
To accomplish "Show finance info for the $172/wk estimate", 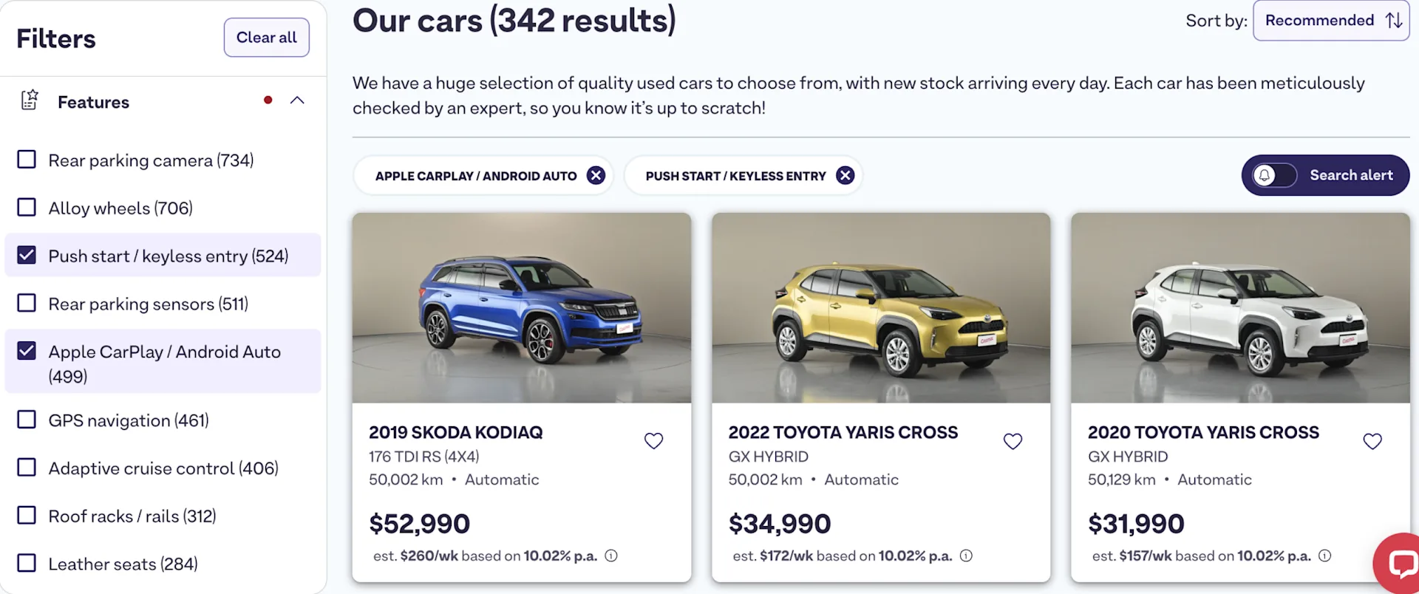I will (966, 556).
